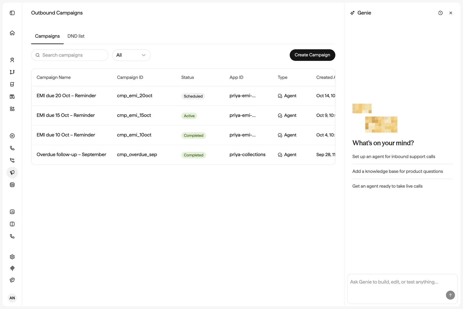Click the Create Campaign button
The height and width of the screenshot is (309, 463).
312,55
